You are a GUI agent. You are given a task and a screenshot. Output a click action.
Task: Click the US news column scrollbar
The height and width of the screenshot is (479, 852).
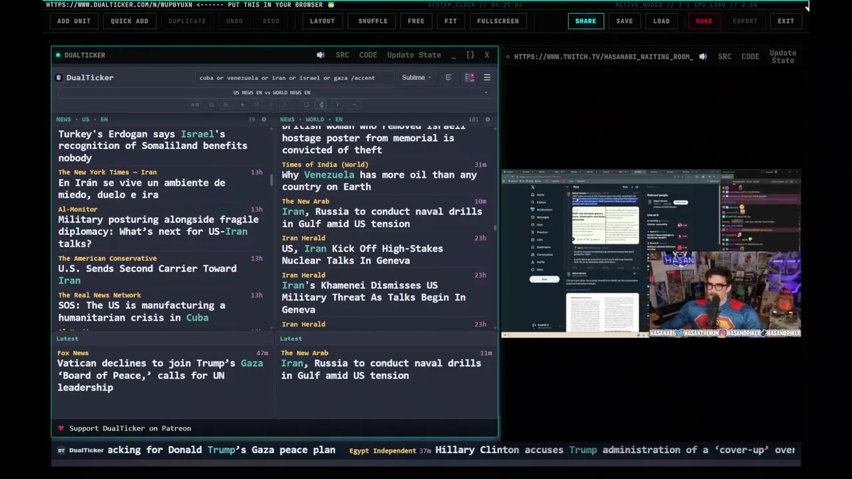pyautogui.click(x=272, y=179)
